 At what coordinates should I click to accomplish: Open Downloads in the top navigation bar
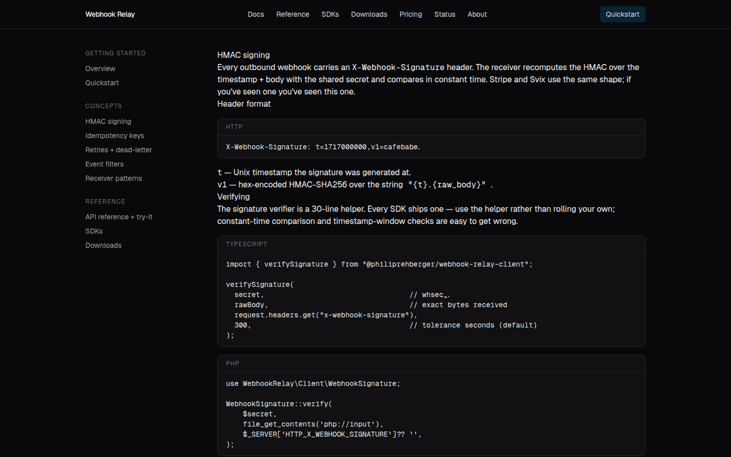369,14
